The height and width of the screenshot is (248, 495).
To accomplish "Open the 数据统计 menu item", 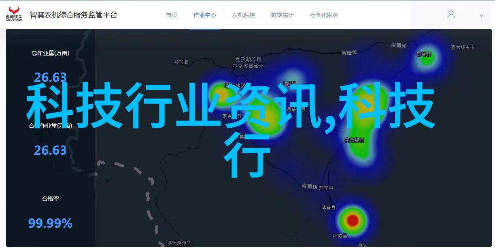I will pos(282,15).
